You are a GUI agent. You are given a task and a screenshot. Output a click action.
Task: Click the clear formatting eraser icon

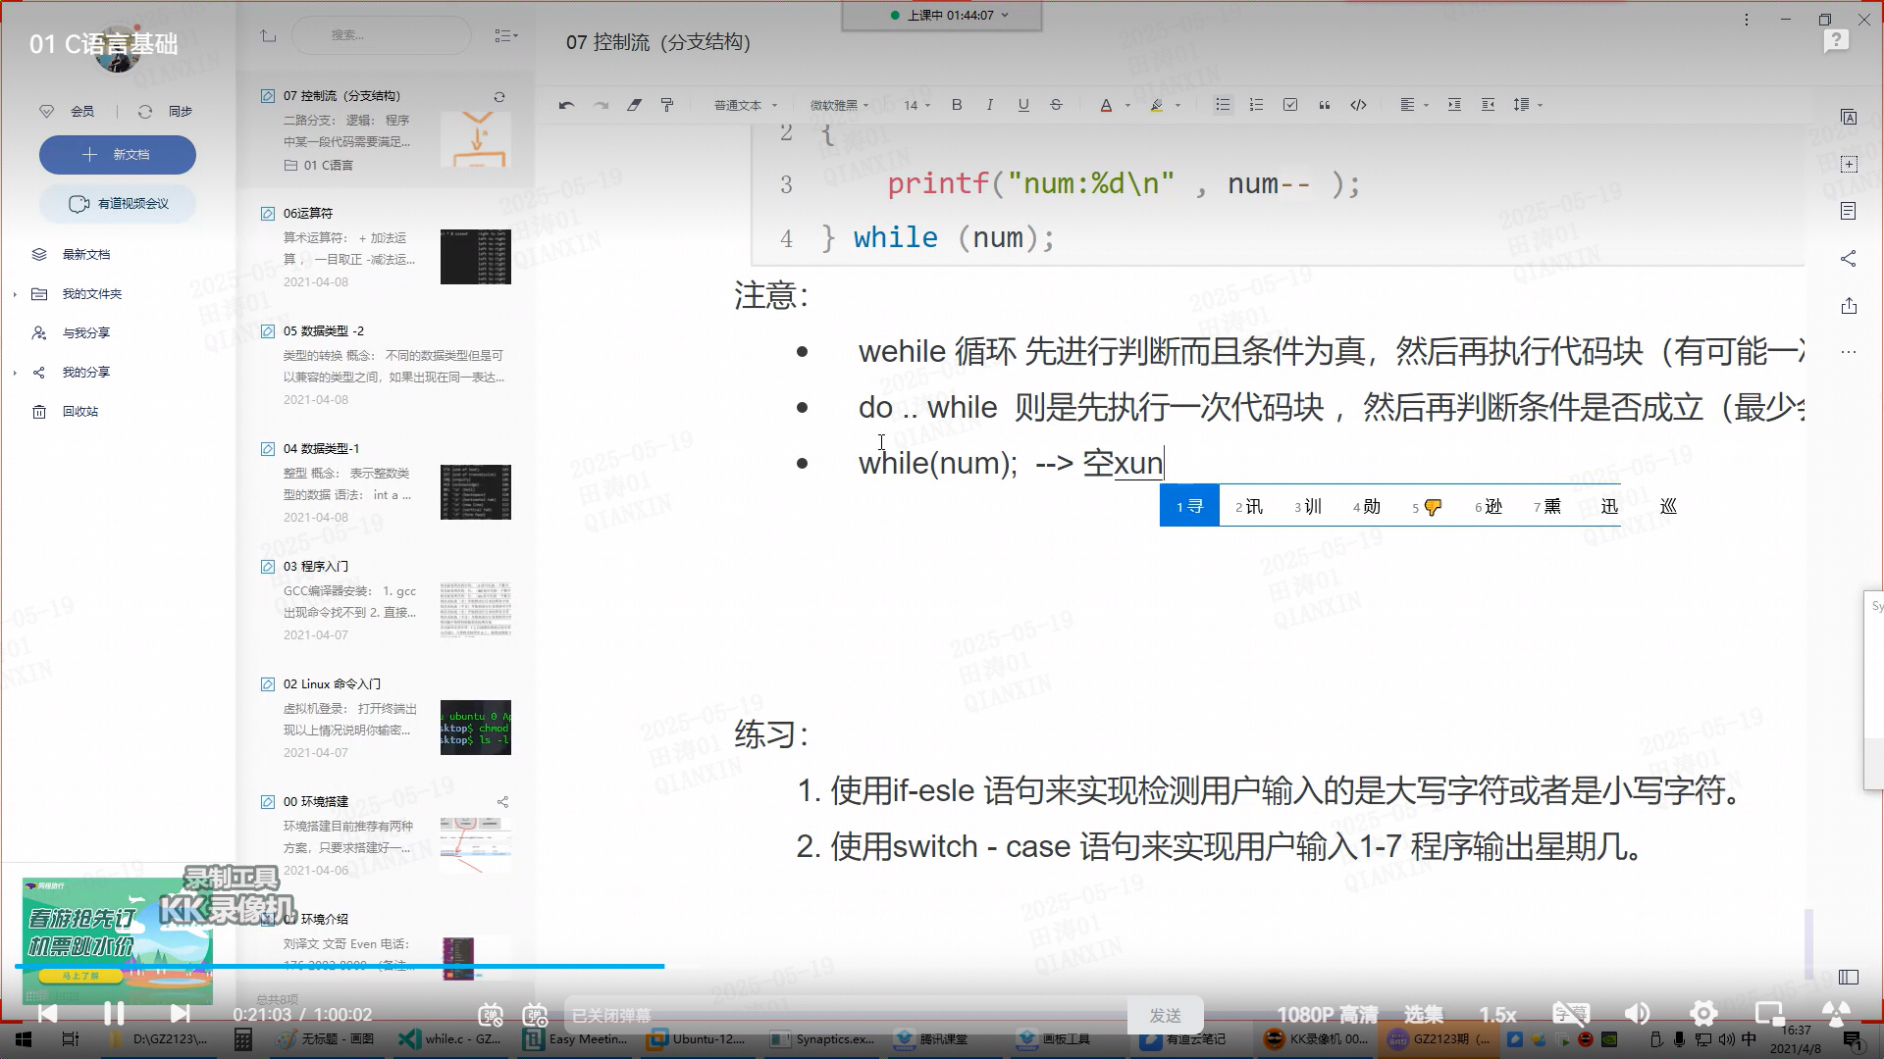(634, 105)
